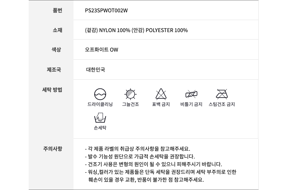287x190 pixels.
Task: Click the shade drying (그늘건조) sun icon
Action: coord(130,94)
